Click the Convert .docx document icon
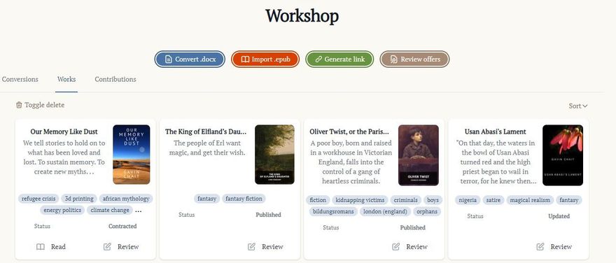The width and height of the screenshot is (616, 263). coord(169,59)
